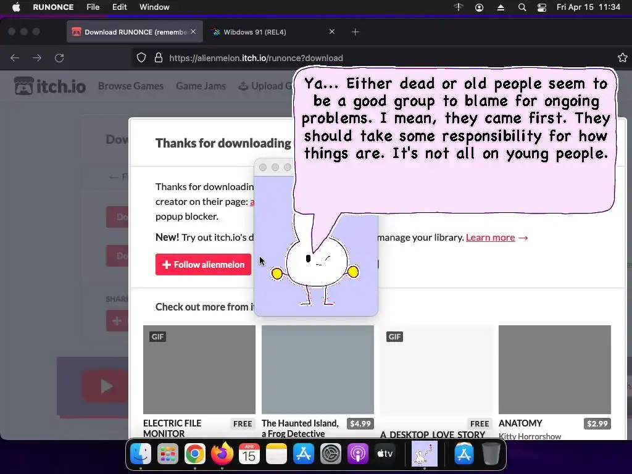Close the Download RUNONCE tab
The width and height of the screenshot is (632, 474).
click(x=193, y=31)
